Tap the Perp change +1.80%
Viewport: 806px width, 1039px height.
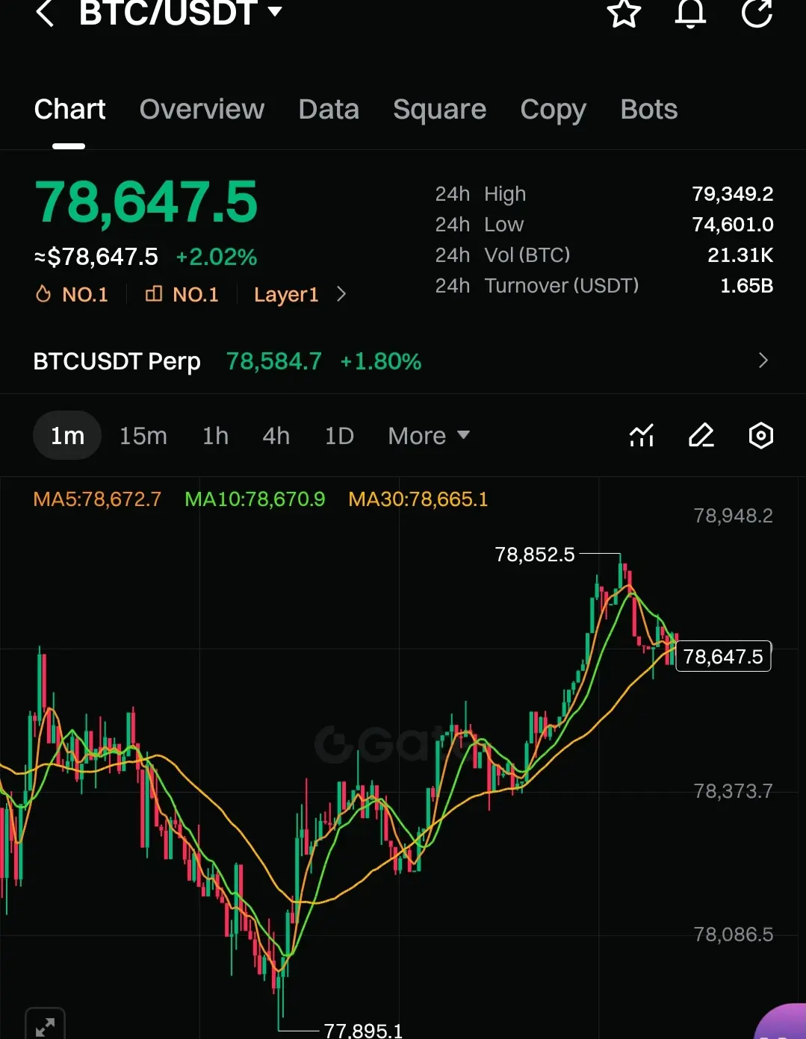(381, 362)
